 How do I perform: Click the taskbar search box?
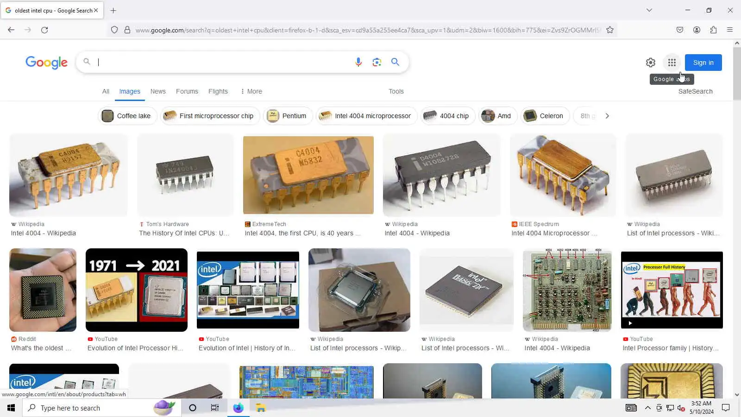pos(101,408)
